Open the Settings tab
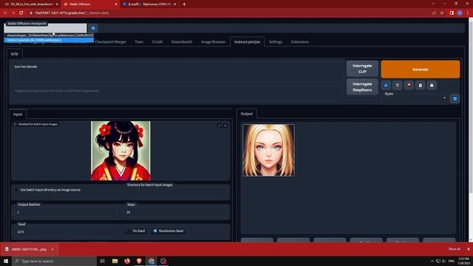The image size is (473, 266). tap(276, 42)
